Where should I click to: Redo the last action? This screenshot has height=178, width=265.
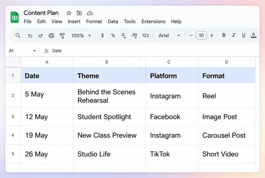coord(41,36)
